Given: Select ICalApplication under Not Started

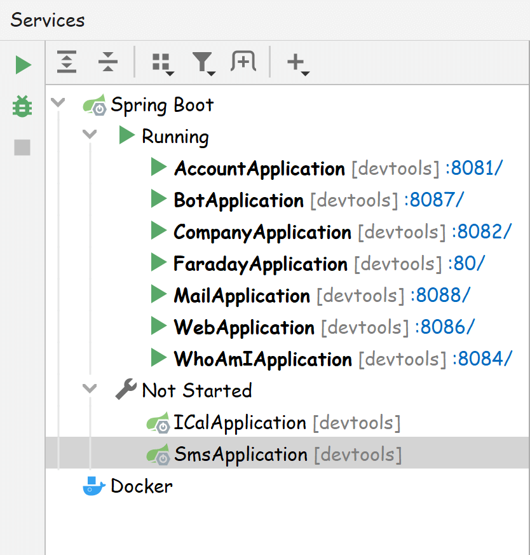Looking at the screenshot, I should [240, 423].
